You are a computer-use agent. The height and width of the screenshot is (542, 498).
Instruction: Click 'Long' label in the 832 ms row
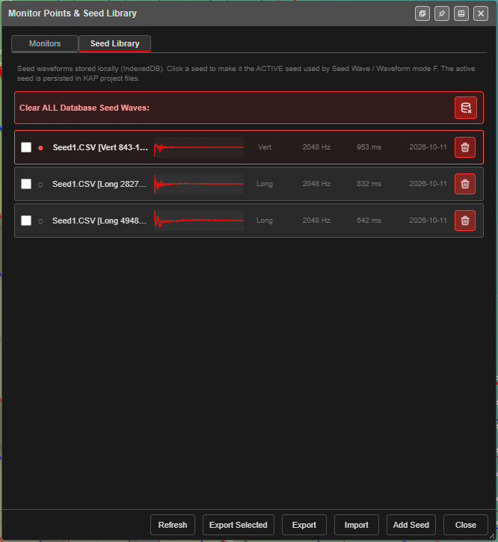pos(265,184)
